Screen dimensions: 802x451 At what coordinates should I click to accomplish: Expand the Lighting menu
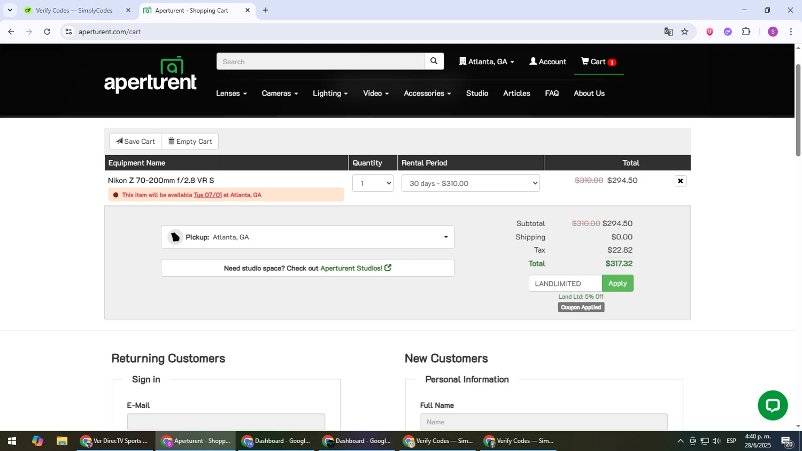pyautogui.click(x=330, y=94)
